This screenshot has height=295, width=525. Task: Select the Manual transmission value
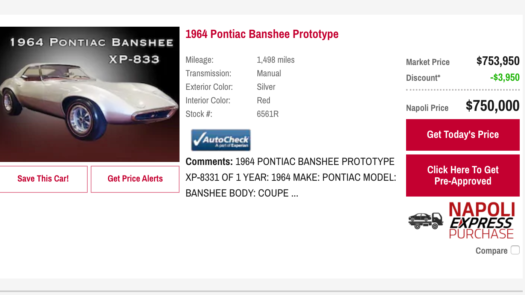(x=269, y=73)
